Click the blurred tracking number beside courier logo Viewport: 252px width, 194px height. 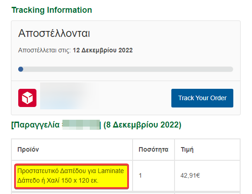pos(69,96)
